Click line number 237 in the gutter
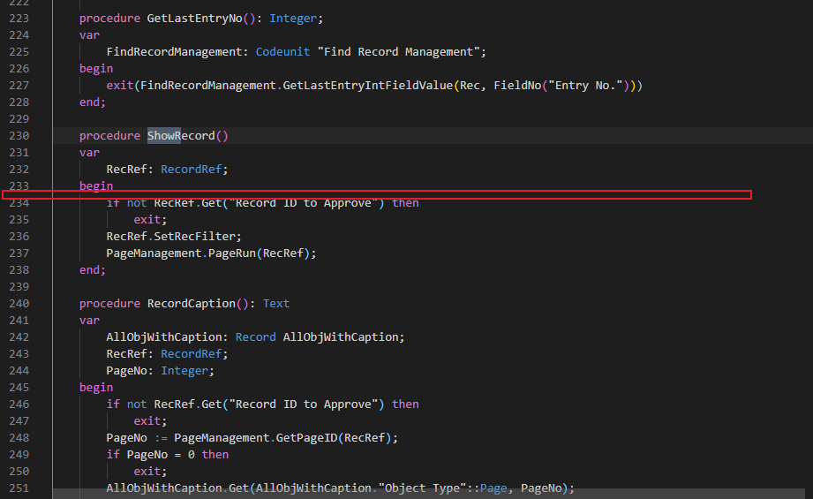The width and height of the screenshot is (813, 499). (x=19, y=253)
